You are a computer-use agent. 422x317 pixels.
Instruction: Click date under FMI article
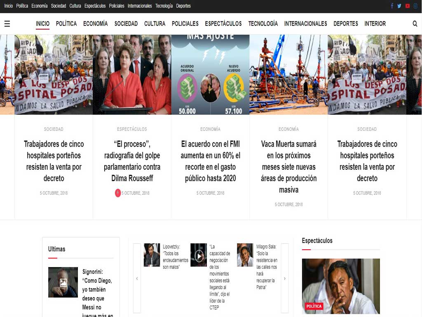[x=211, y=193]
